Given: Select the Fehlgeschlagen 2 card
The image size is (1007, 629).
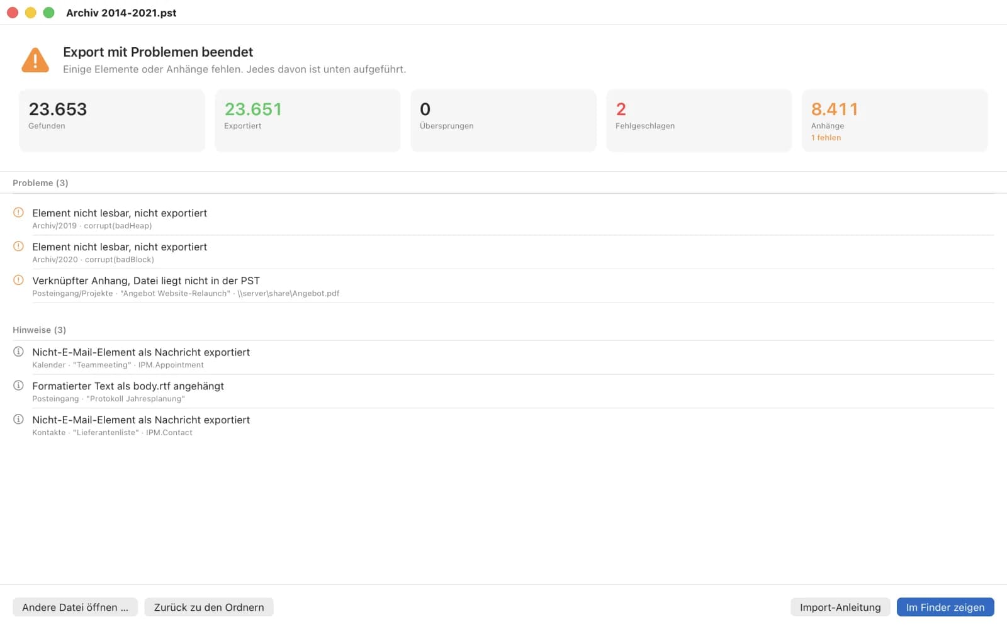Looking at the screenshot, I should pyautogui.click(x=699, y=121).
